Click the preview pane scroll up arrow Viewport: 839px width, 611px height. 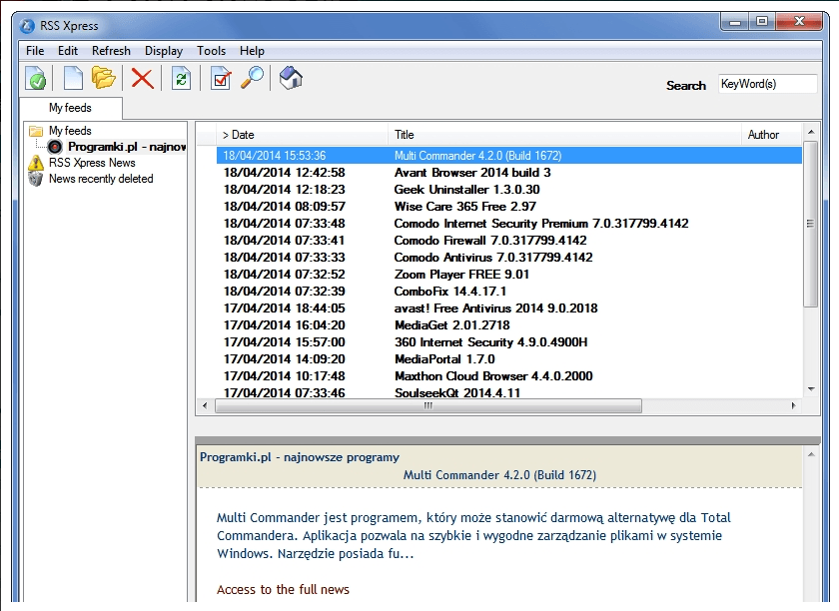pyautogui.click(x=811, y=455)
